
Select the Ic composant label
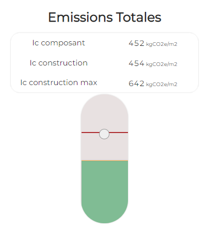click(59, 43)
